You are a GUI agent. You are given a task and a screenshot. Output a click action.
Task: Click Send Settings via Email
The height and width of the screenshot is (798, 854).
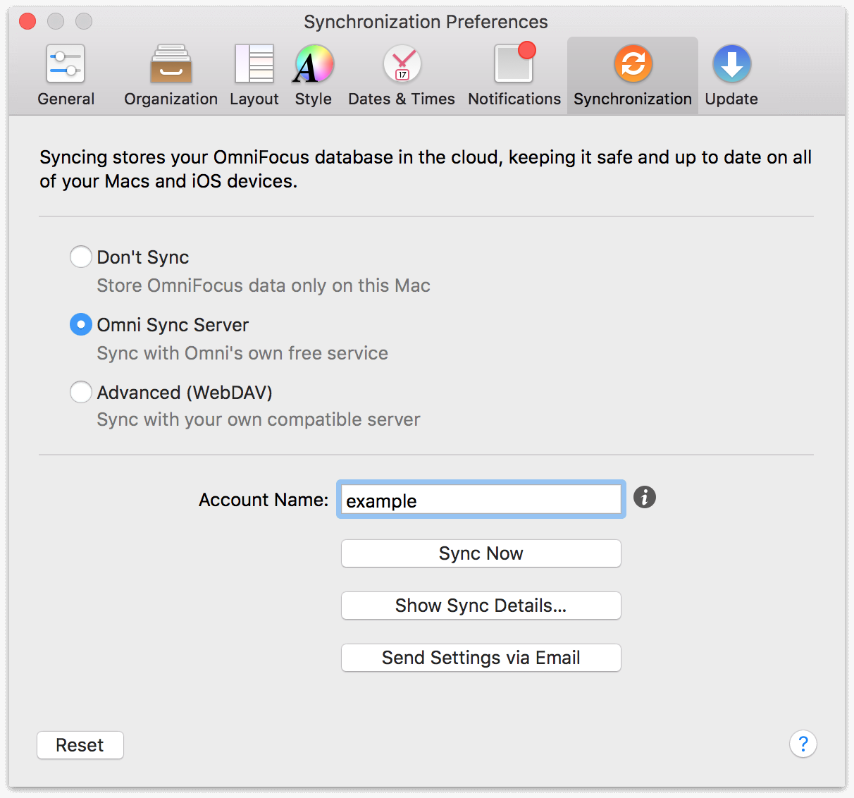pyautogui.click(x=481, y=658)
